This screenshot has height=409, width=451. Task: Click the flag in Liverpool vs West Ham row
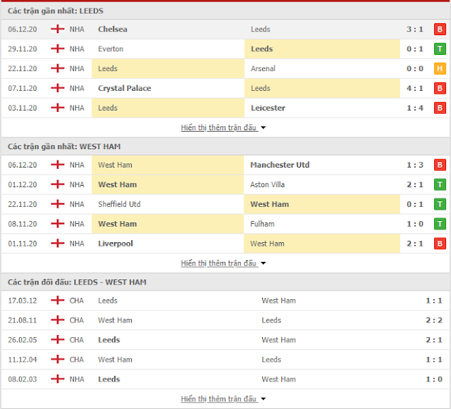pyautogui.click(x=58, y=244)
